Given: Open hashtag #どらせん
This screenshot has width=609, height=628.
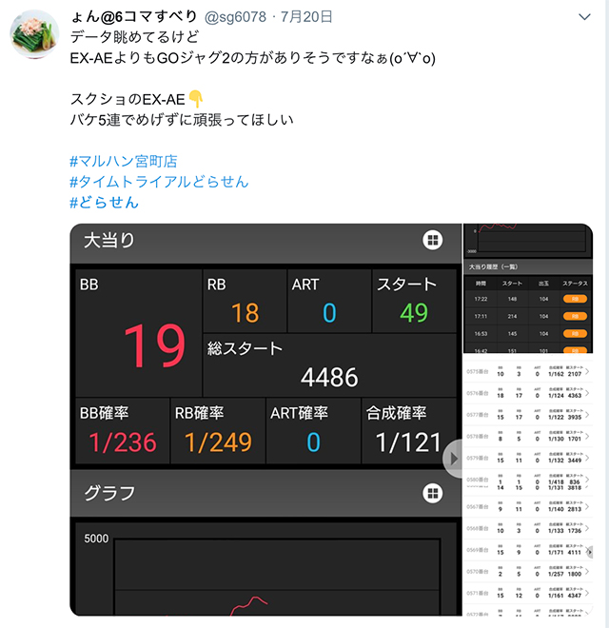Looking at the screenshot, I should [104, 202].
